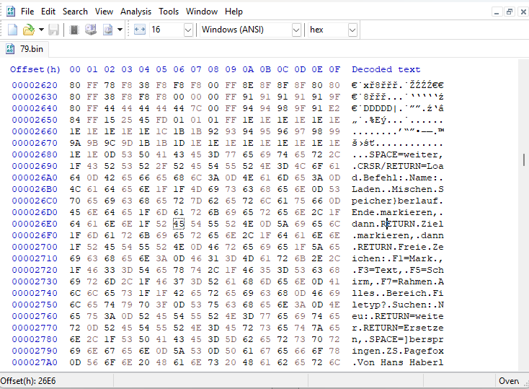This screenshot has width=529, height=389.
Task: Click the 08 column header
Action: coord(213,69)
